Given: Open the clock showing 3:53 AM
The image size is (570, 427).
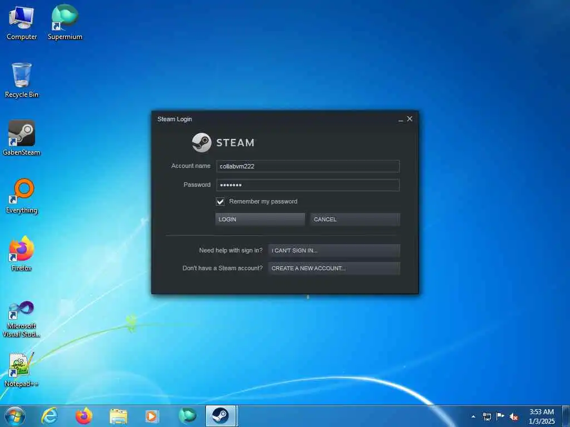Looking at the screenshot, I should click(x=542, y=416).
